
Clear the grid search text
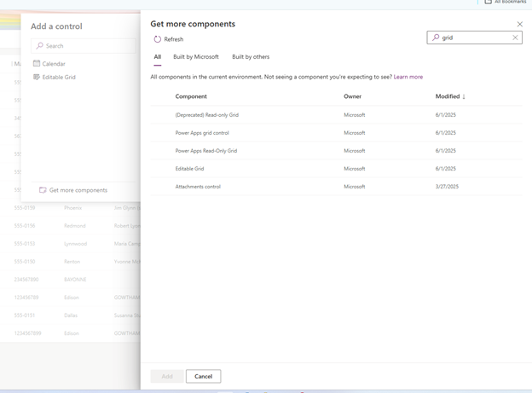tap(515, 38)
